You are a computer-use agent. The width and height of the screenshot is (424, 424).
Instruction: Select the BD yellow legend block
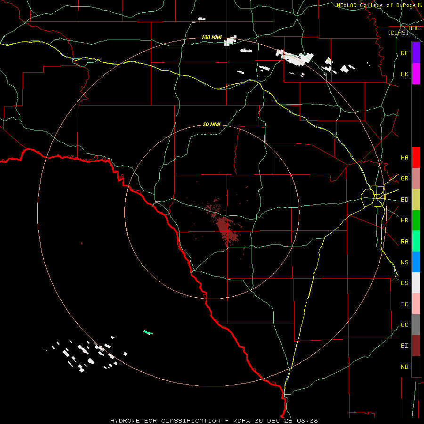click(x=416, y=200)
